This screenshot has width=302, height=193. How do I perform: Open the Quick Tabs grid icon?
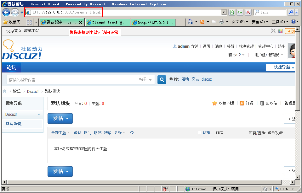click(29, 22)
